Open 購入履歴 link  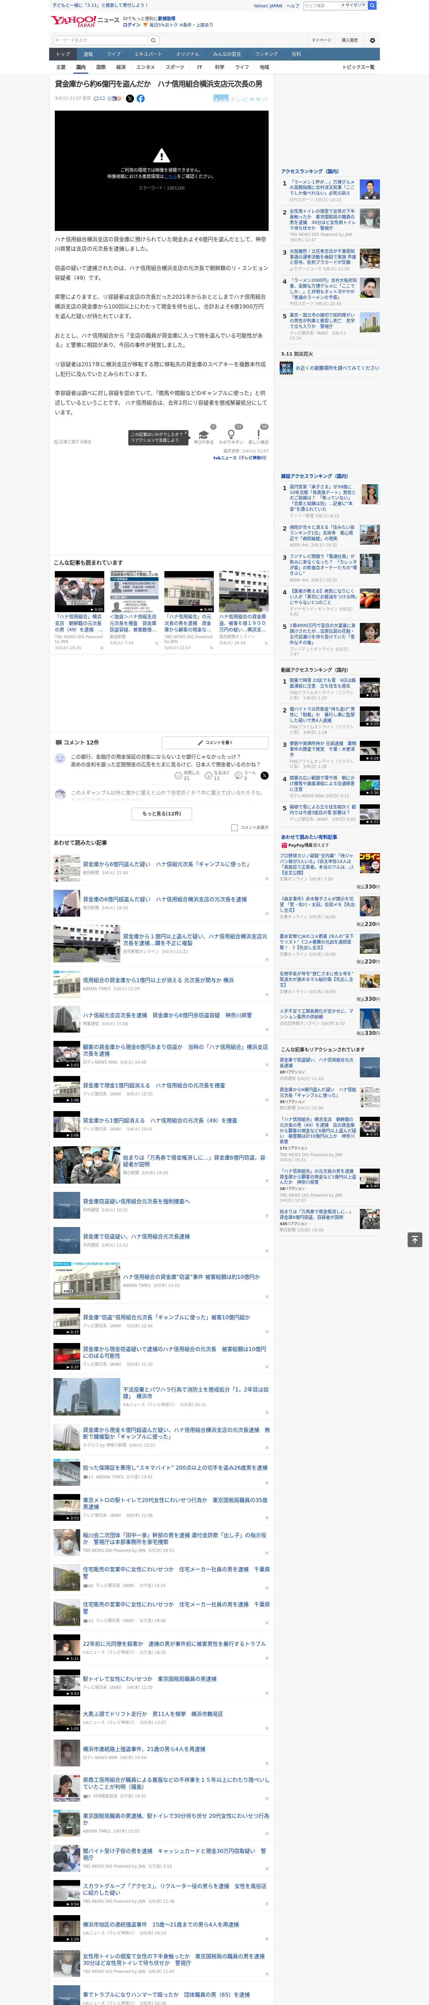click(349, 40)
